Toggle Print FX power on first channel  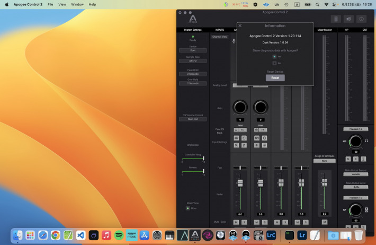click(x=236, y=129)
